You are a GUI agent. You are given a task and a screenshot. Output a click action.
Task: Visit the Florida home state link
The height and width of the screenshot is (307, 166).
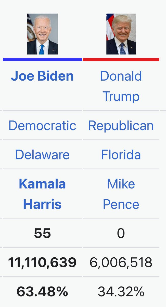point(121,155)
